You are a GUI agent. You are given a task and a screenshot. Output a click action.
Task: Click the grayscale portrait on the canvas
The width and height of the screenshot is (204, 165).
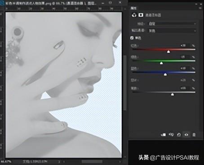pyautogui.click(x=64, y=85)
